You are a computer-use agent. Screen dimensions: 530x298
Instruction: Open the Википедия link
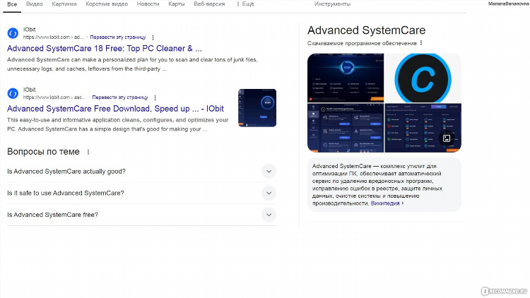(387, 203)
